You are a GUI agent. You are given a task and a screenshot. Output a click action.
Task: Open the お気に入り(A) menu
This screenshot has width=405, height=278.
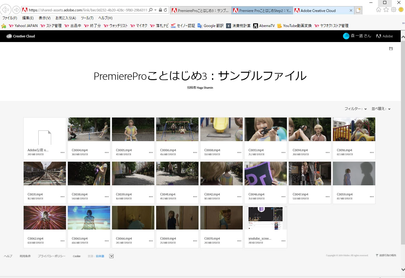[x=66, y=18]
